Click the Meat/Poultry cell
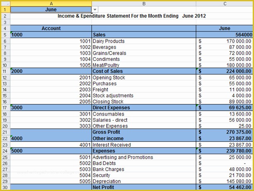 (x=144, y=65)
